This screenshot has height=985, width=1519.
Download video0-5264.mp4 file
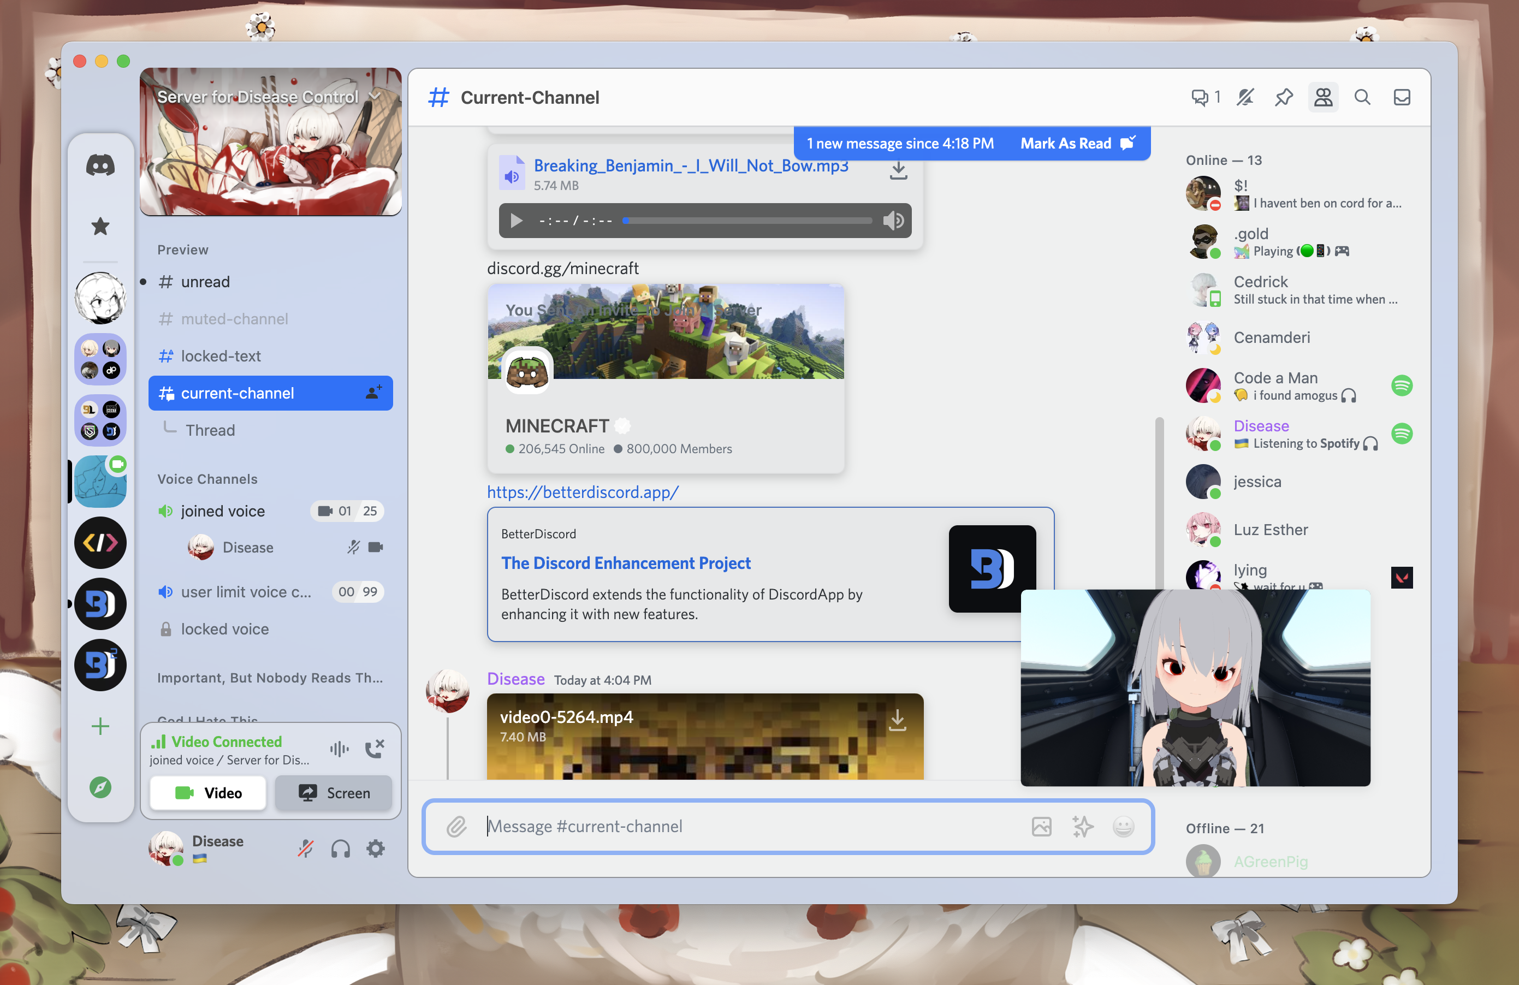pos(897,720)
